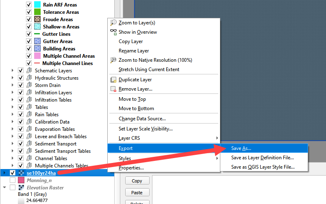Expand the Infiltration Tables group

tap(13, 100)
